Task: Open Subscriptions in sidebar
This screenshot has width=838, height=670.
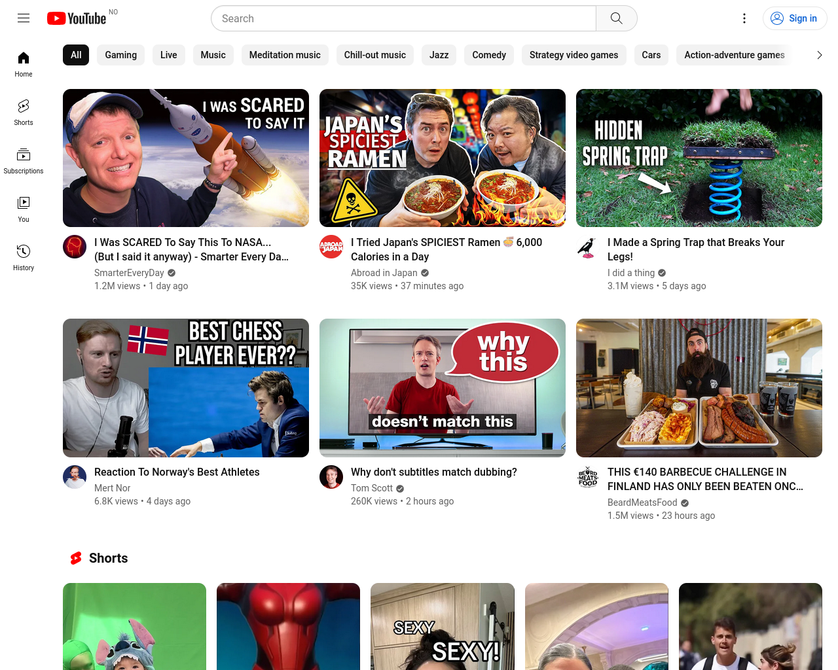Action: [x=24, y=161]
